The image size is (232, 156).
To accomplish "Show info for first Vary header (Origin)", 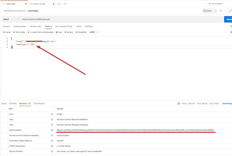I will pos(52,114).
